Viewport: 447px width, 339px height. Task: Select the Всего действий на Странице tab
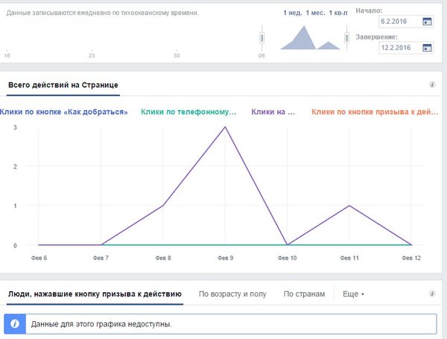point(63,86)
